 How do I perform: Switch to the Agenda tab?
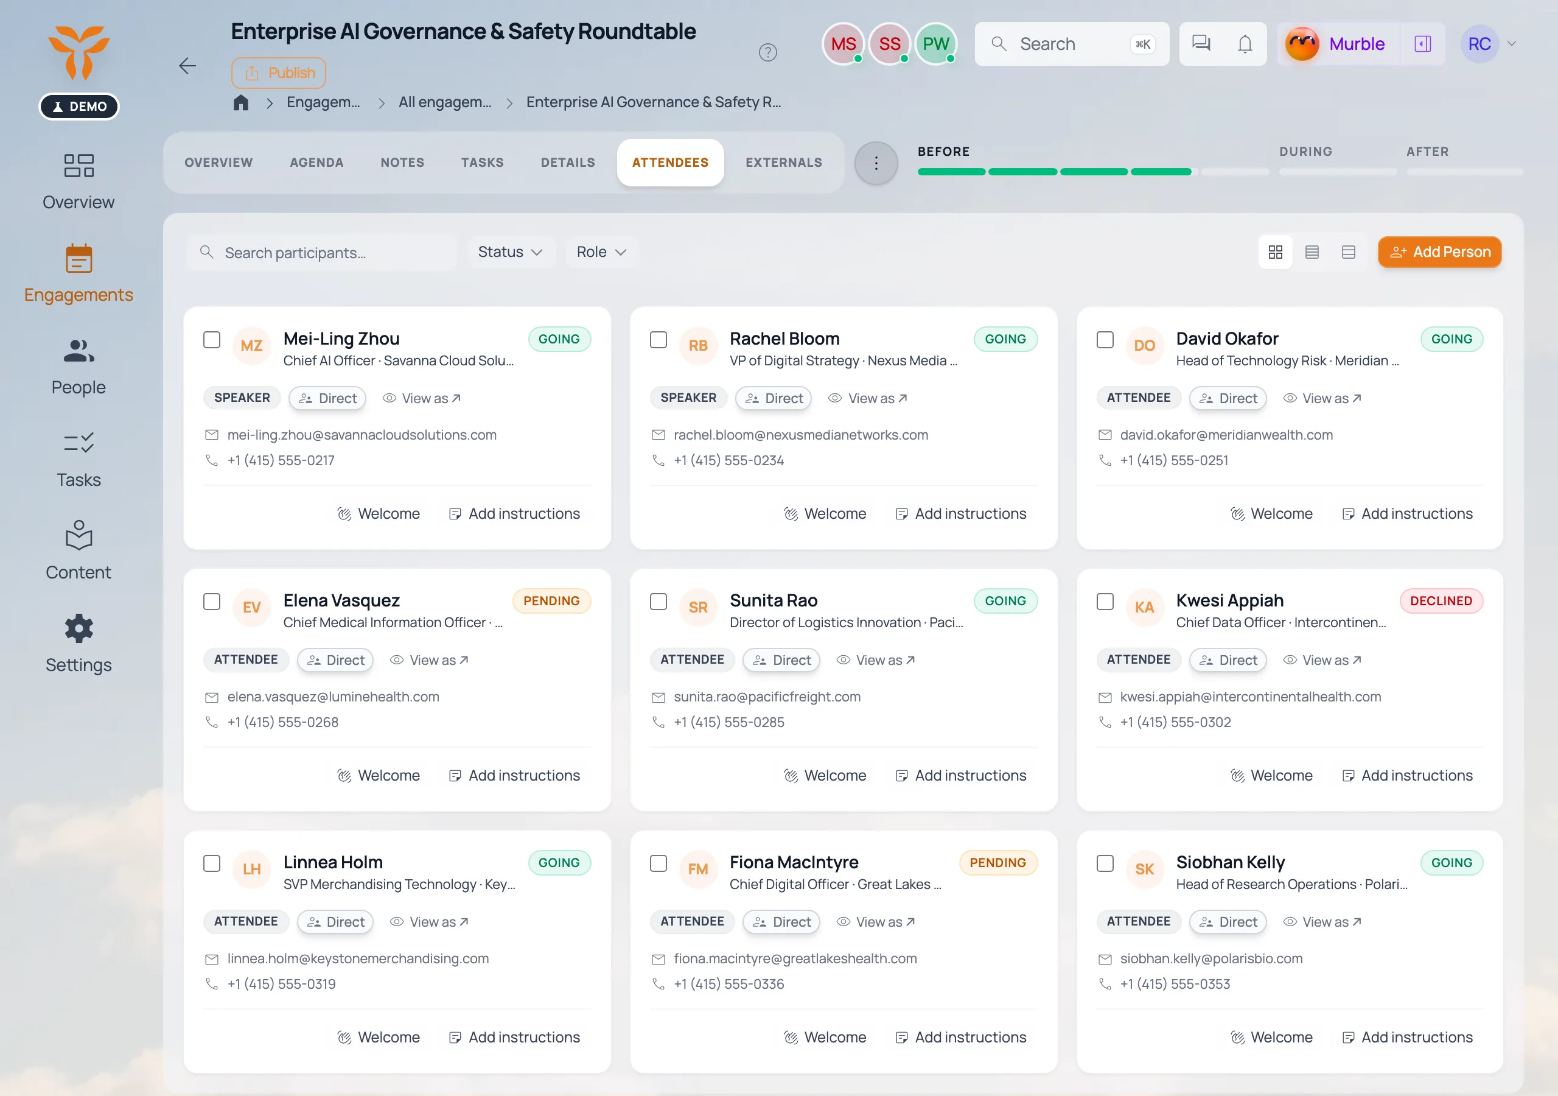(x=316, y=163)
